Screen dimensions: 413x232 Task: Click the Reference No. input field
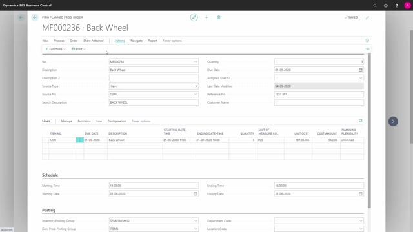tap(319, 94)
